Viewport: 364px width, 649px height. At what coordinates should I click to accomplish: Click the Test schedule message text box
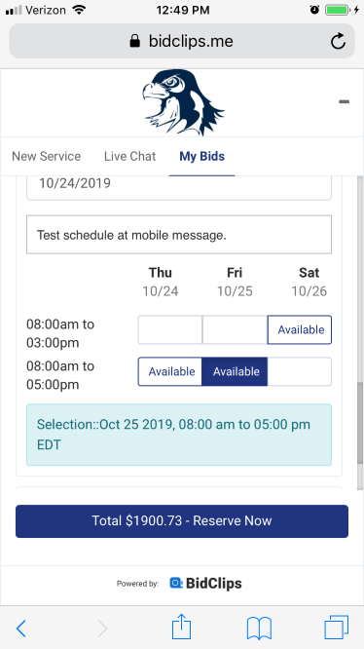(179, 235)
